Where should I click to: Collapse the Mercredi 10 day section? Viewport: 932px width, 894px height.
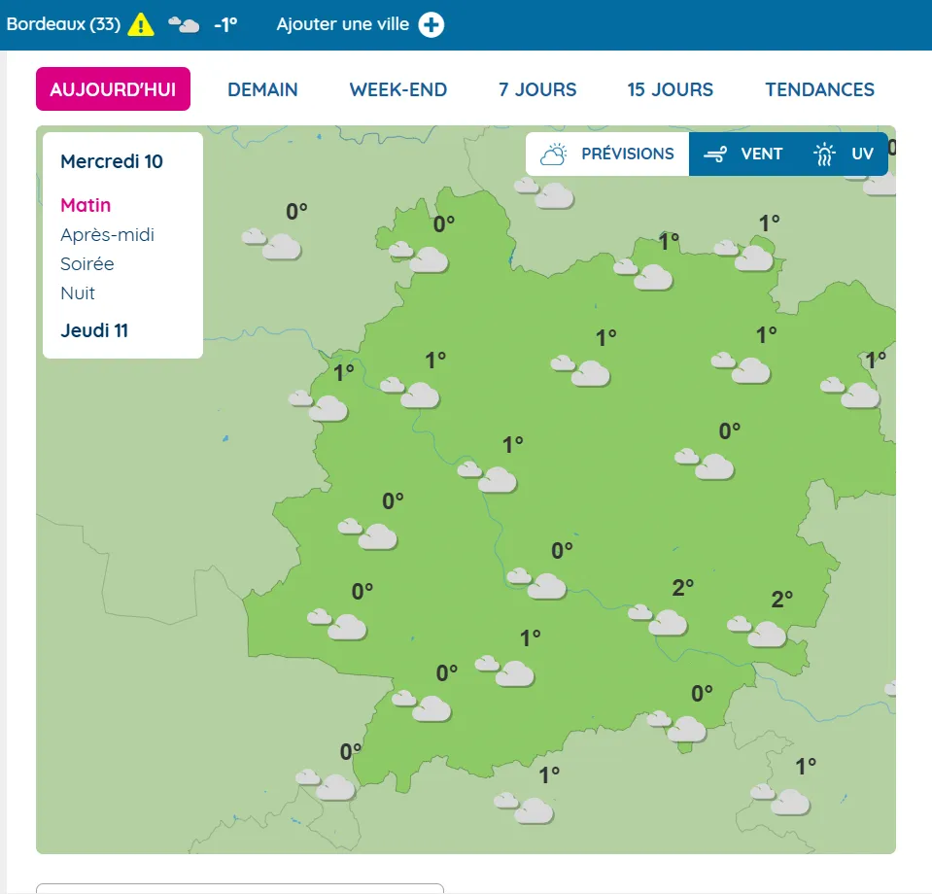point(112,161)
